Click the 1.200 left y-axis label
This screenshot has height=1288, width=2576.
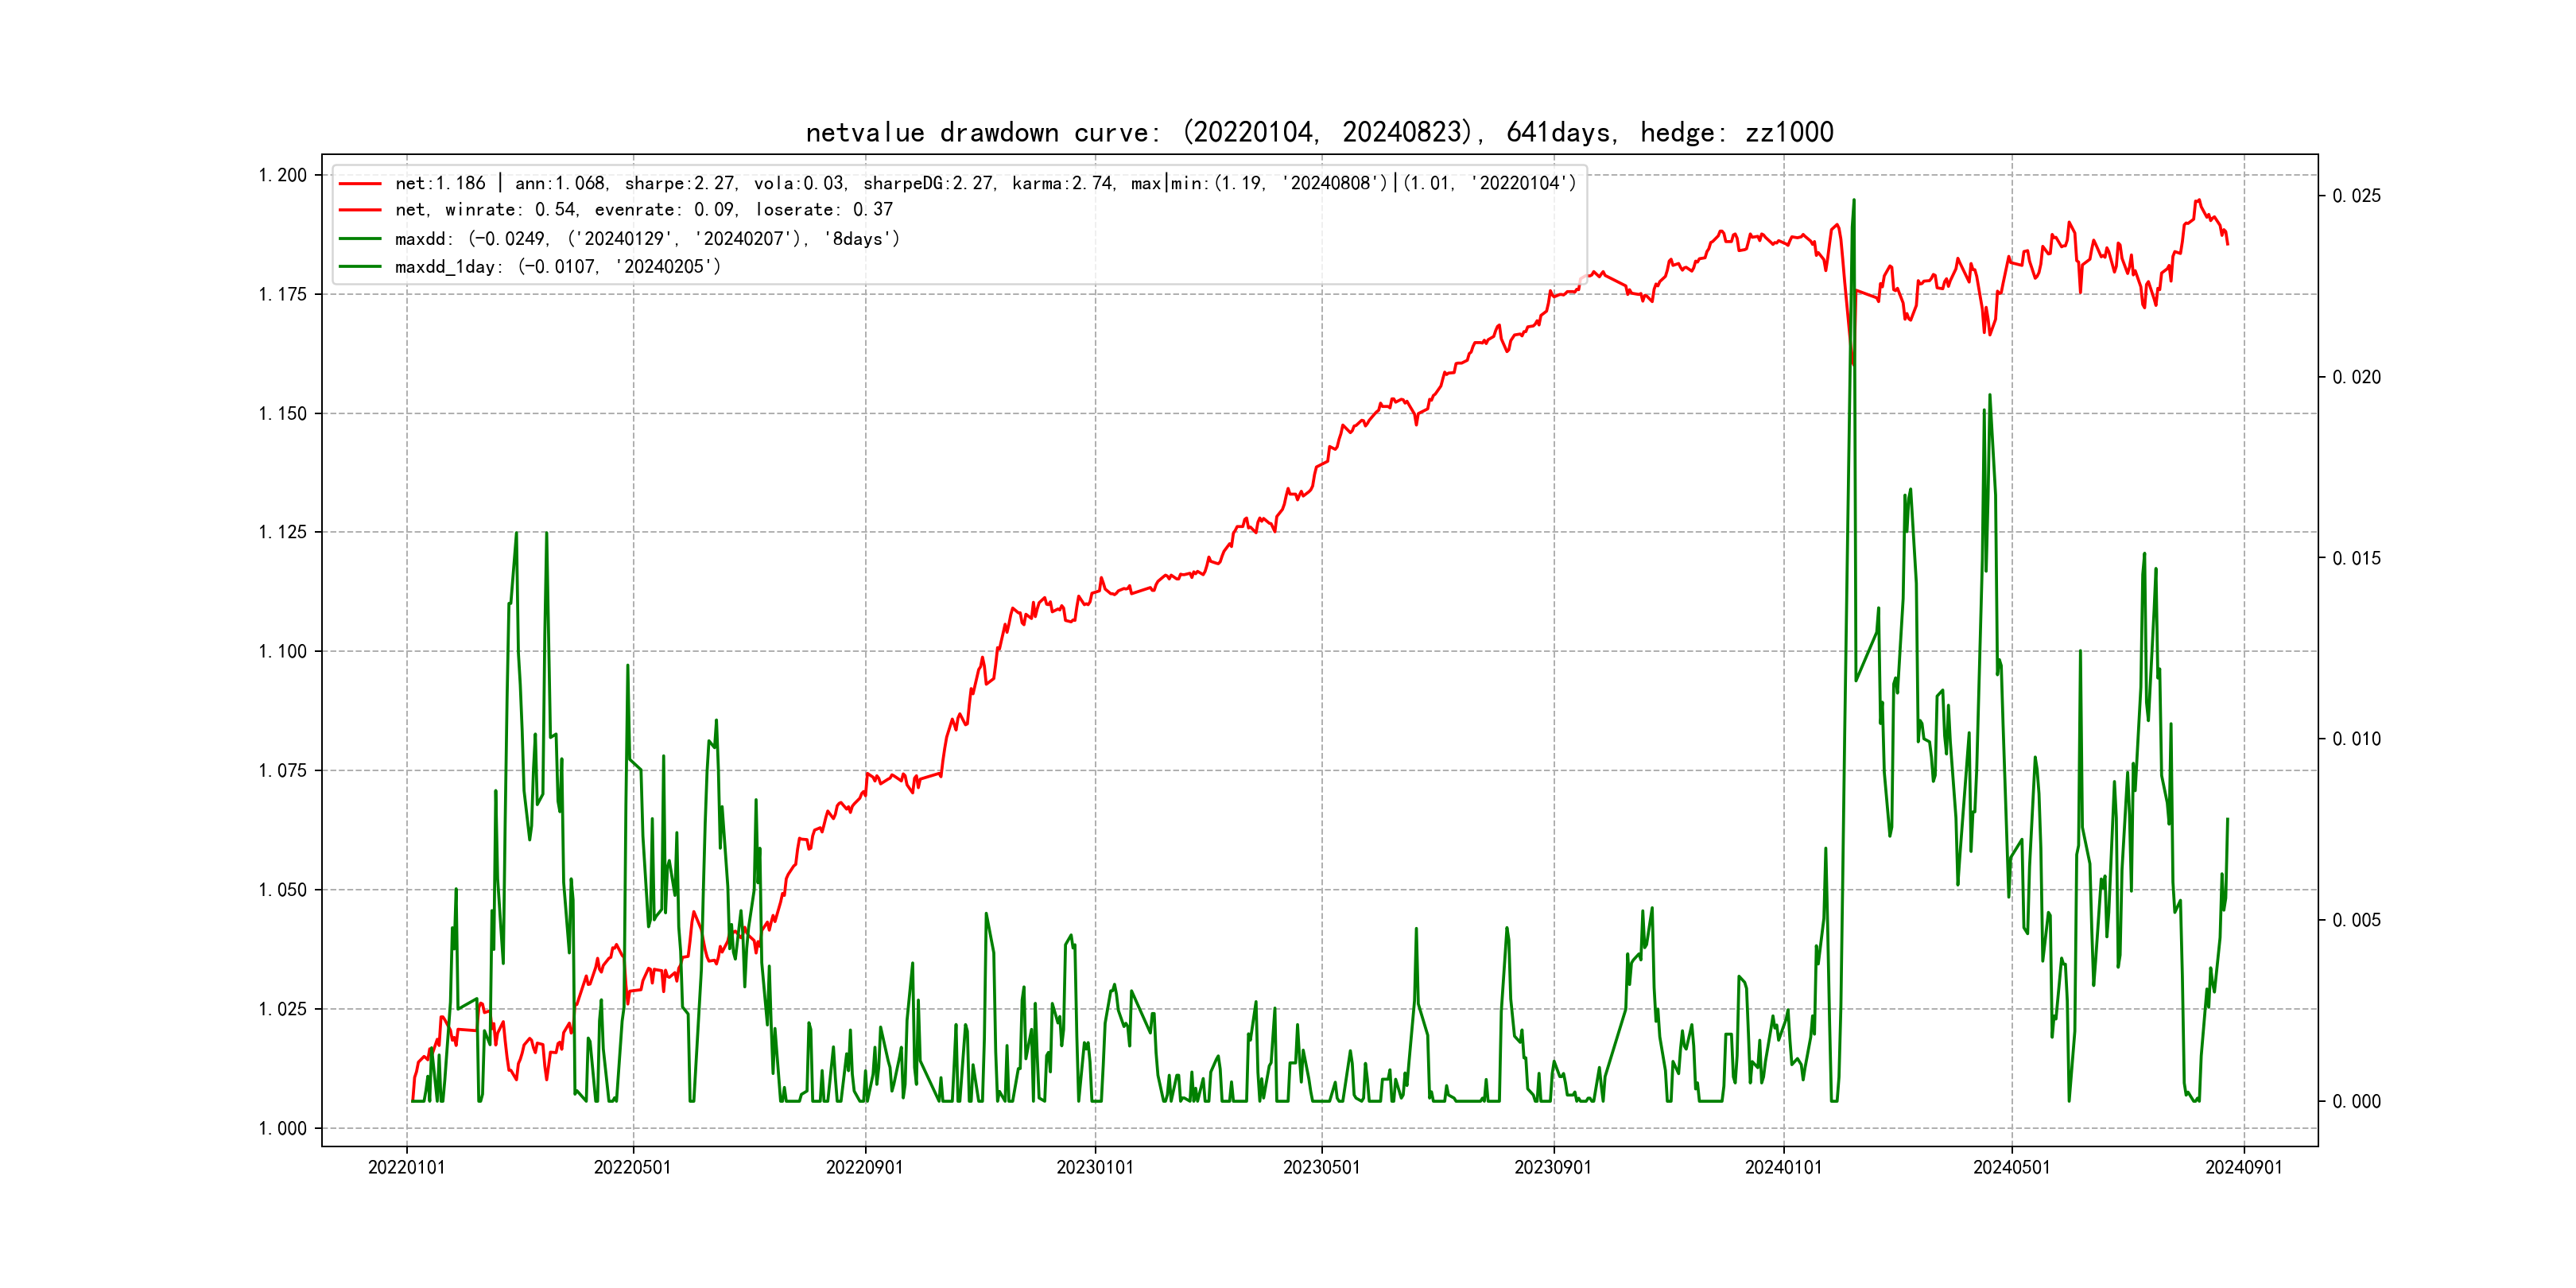[283, 175]
